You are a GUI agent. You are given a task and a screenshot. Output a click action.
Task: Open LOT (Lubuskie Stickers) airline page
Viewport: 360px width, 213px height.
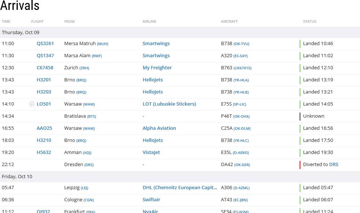tap(169, 104)
